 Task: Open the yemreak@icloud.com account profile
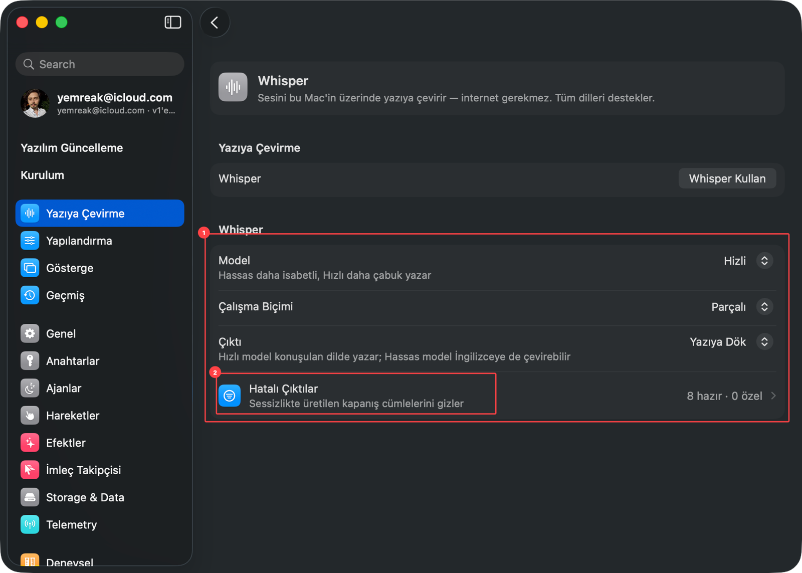pos(100,103)
